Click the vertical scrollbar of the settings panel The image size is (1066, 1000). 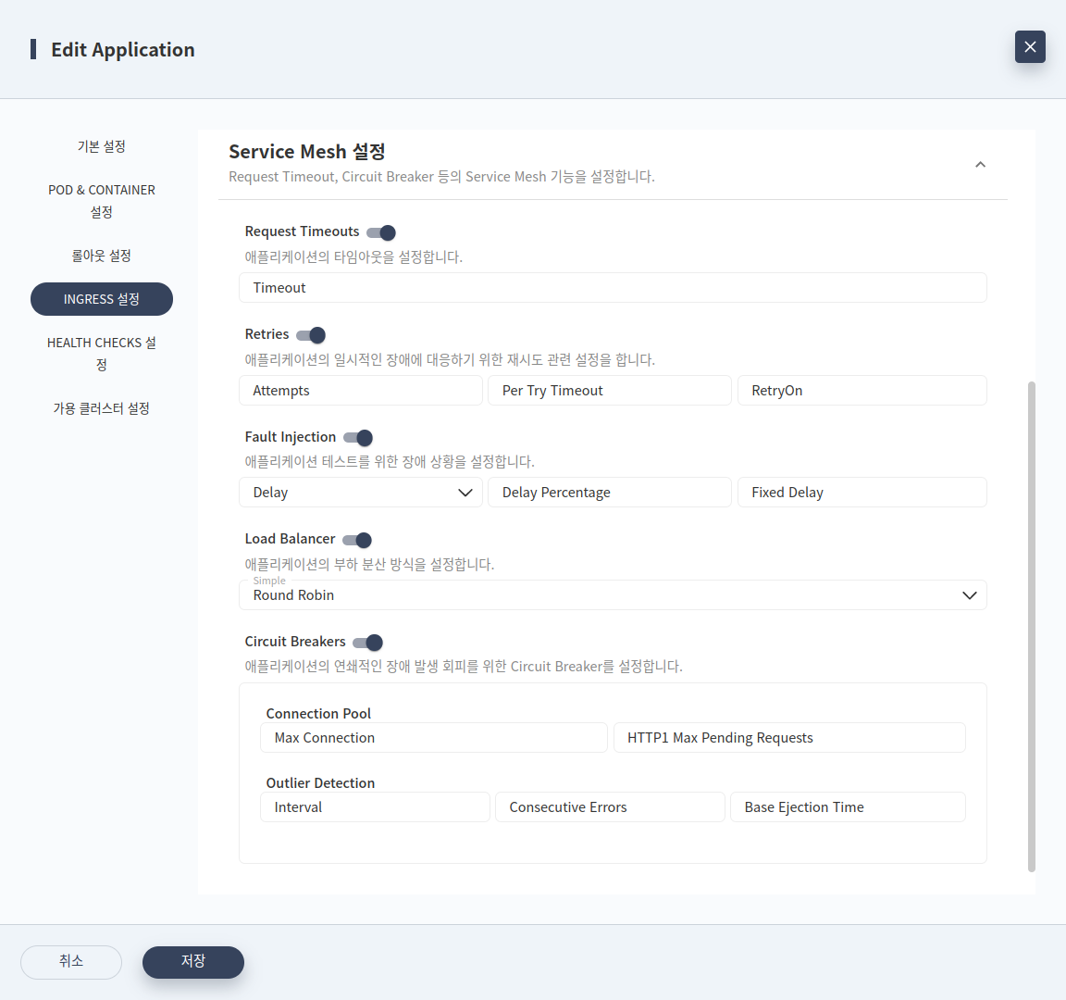click(x=1032, y=627)
